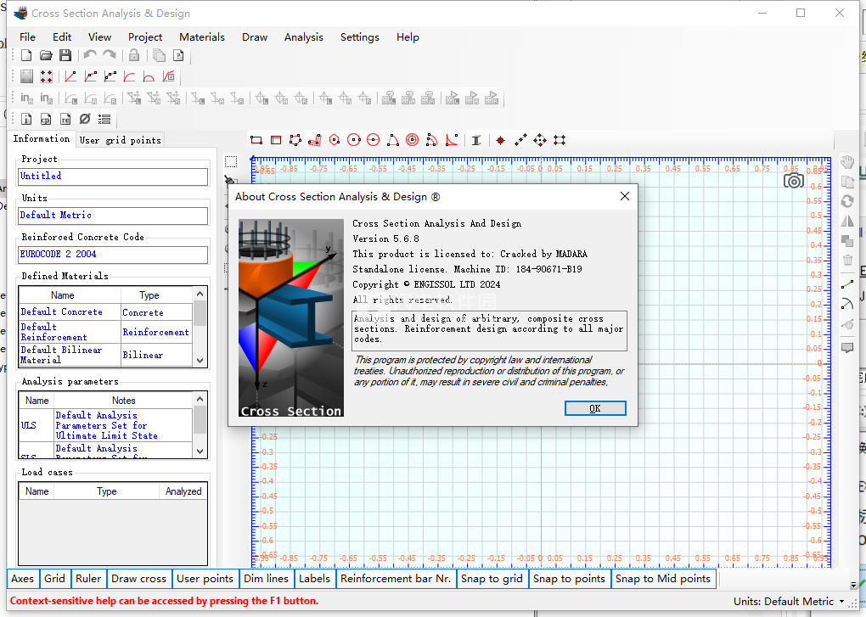Image resolution: width=866 pixels, height=617 pixels.
Task: Toggle the Draw cross option
Action: tap(138, 578)
